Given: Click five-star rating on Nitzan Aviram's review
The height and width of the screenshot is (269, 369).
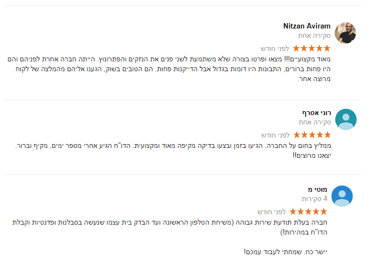Looking at the screenshot, I should [312, 48].
